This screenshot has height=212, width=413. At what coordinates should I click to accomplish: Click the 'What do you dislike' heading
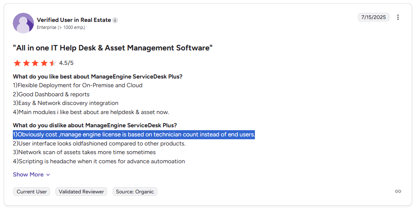click(x=95, y=125)
